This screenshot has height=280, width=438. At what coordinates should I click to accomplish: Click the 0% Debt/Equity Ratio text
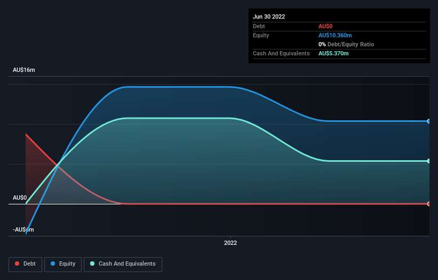[346, 44]
